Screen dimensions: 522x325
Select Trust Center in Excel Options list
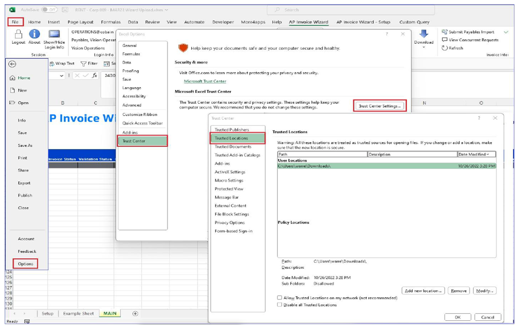coord(142,141)
